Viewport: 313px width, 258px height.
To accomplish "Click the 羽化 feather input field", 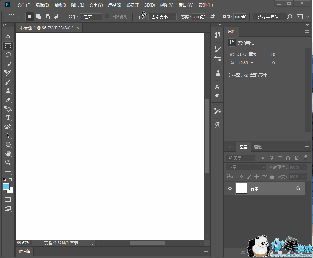I will (x=91, y=17).
